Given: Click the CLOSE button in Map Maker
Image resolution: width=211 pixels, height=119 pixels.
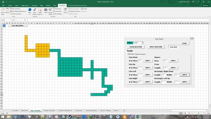Looking at the screenshot, I should pyautogui.click(x=184, y=43).
